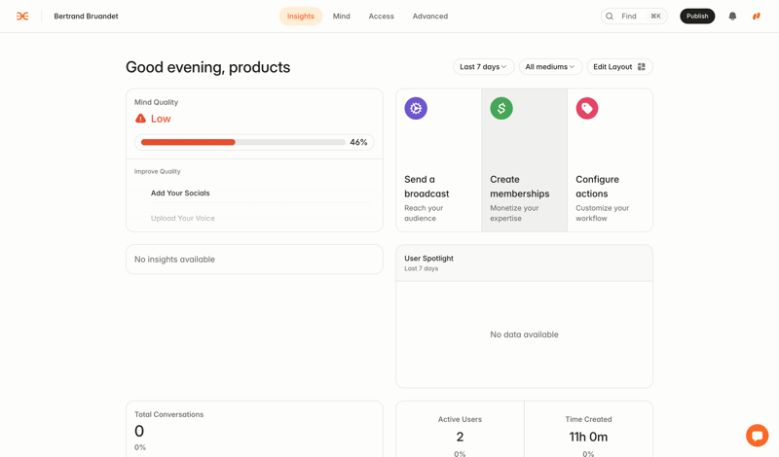Click the Delphi logo in top-left corner
This screenshot has height=457, width=779.
click(22, 17)
